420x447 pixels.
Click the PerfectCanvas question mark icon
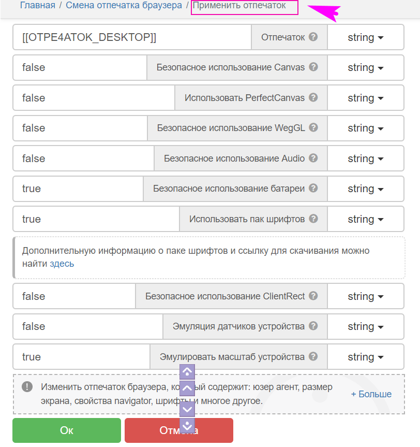click(313, 98)
